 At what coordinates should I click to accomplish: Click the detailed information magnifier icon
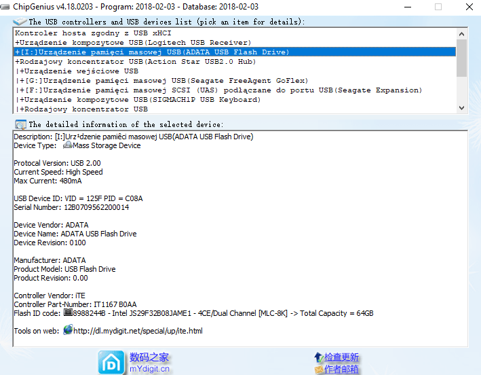[x=20, y=124]
